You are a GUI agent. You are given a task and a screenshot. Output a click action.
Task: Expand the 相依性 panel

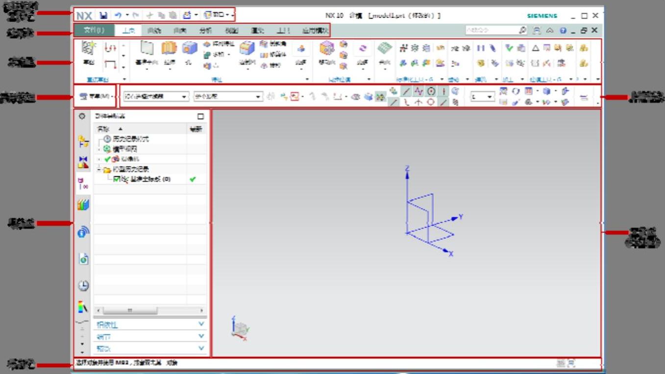(150, 325)
